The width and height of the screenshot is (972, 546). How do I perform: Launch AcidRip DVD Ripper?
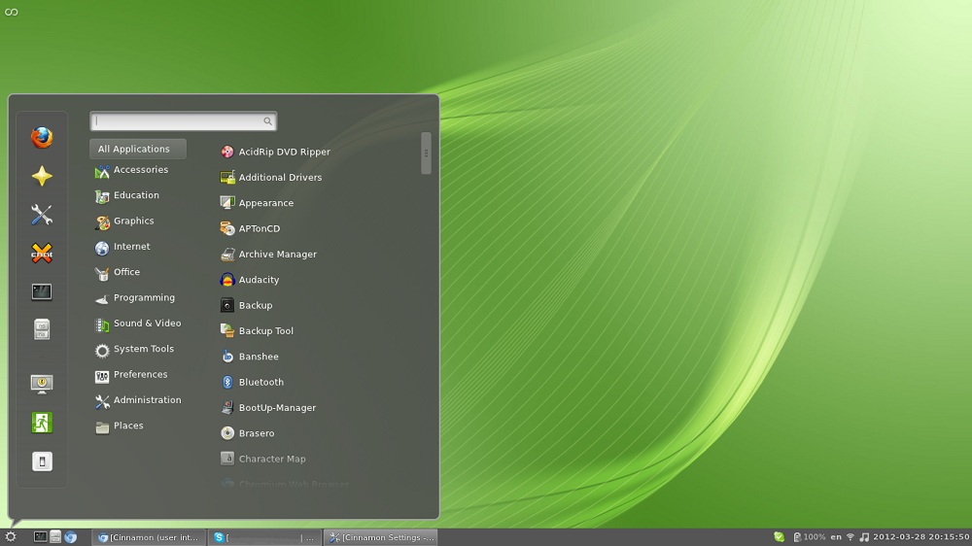tap(275, 152)
